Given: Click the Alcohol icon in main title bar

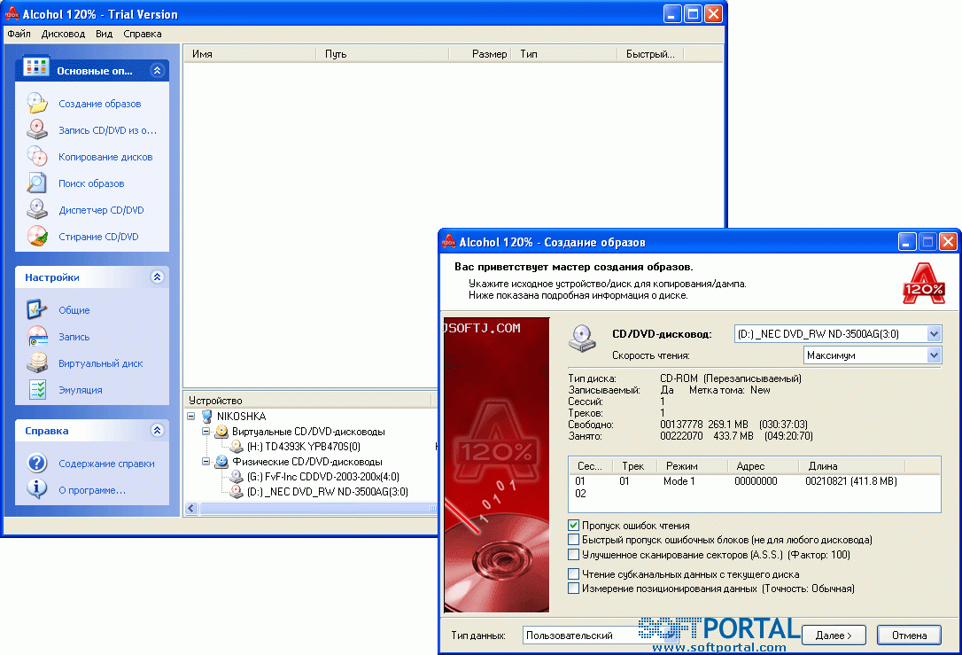Looking at the screenshot, I should point(12,13).
